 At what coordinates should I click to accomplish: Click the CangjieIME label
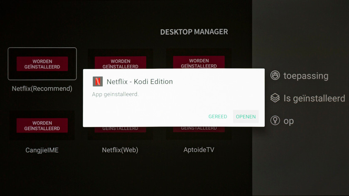(42, 150)
